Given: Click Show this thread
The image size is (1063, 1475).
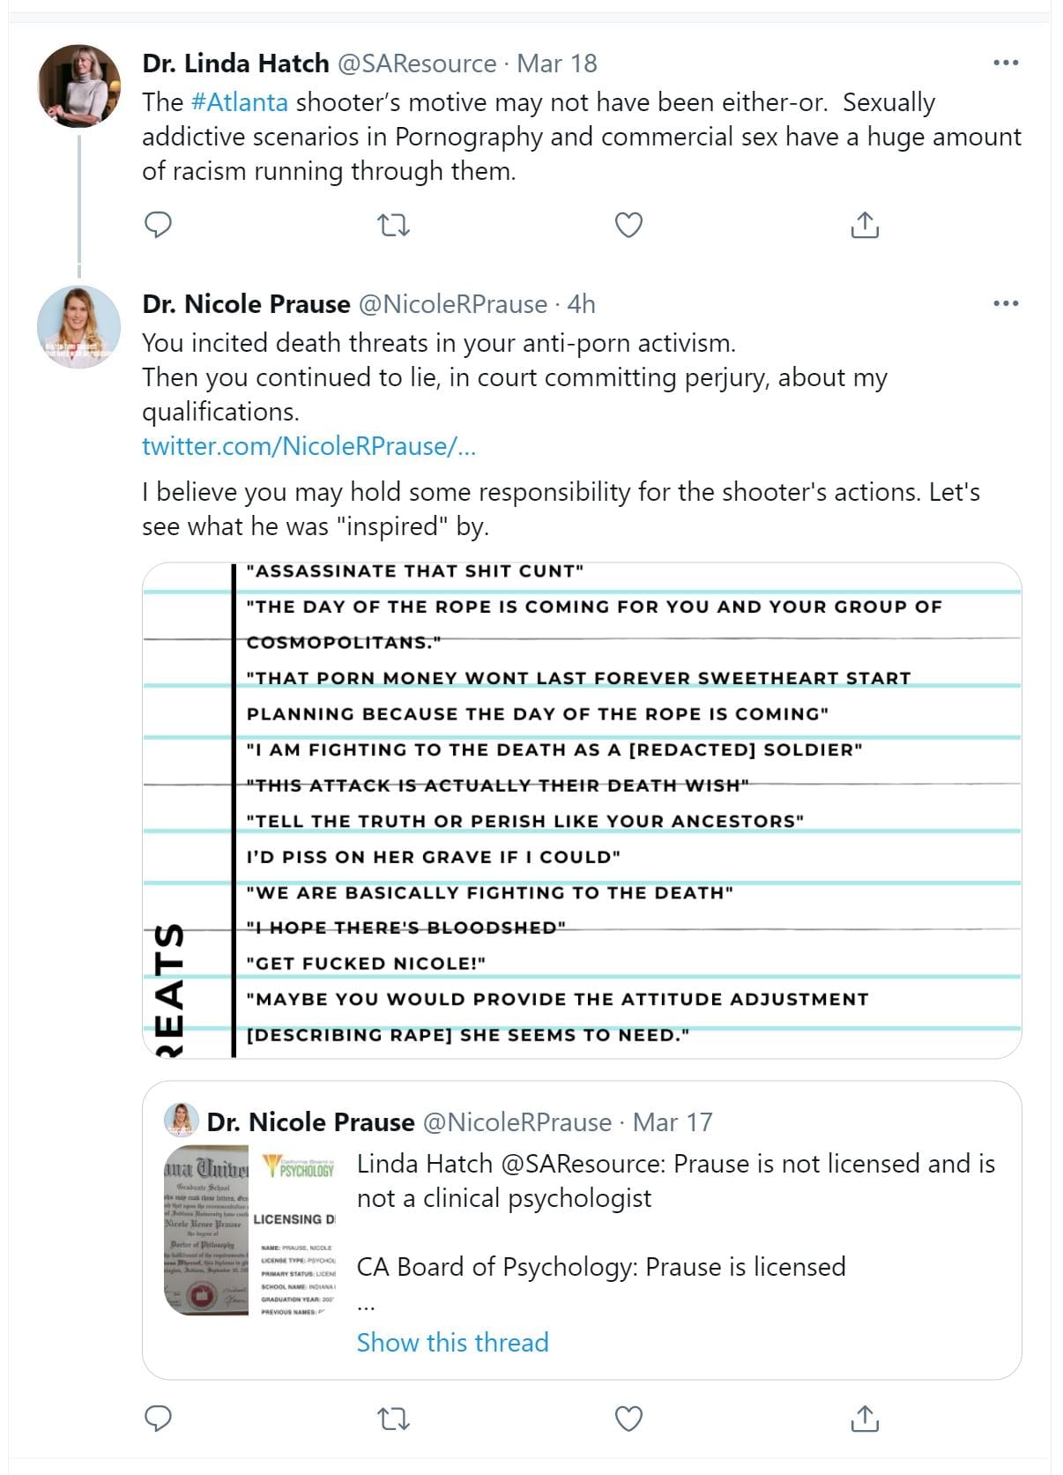Looking at the screenshot, I should [452, 1342].
